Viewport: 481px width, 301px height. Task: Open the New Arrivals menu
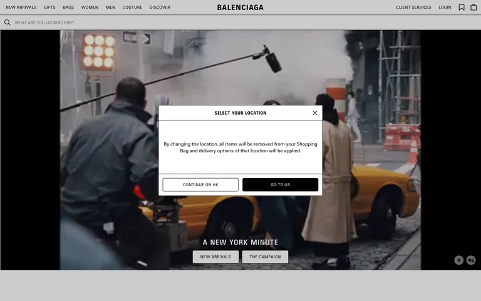pos(21,7)
